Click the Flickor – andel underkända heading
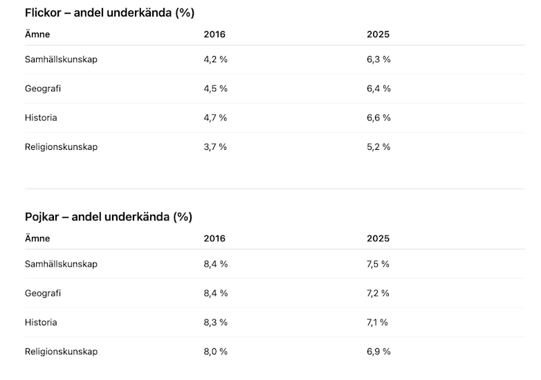Viewport: 541px width, 380px height. coord(109,12)
